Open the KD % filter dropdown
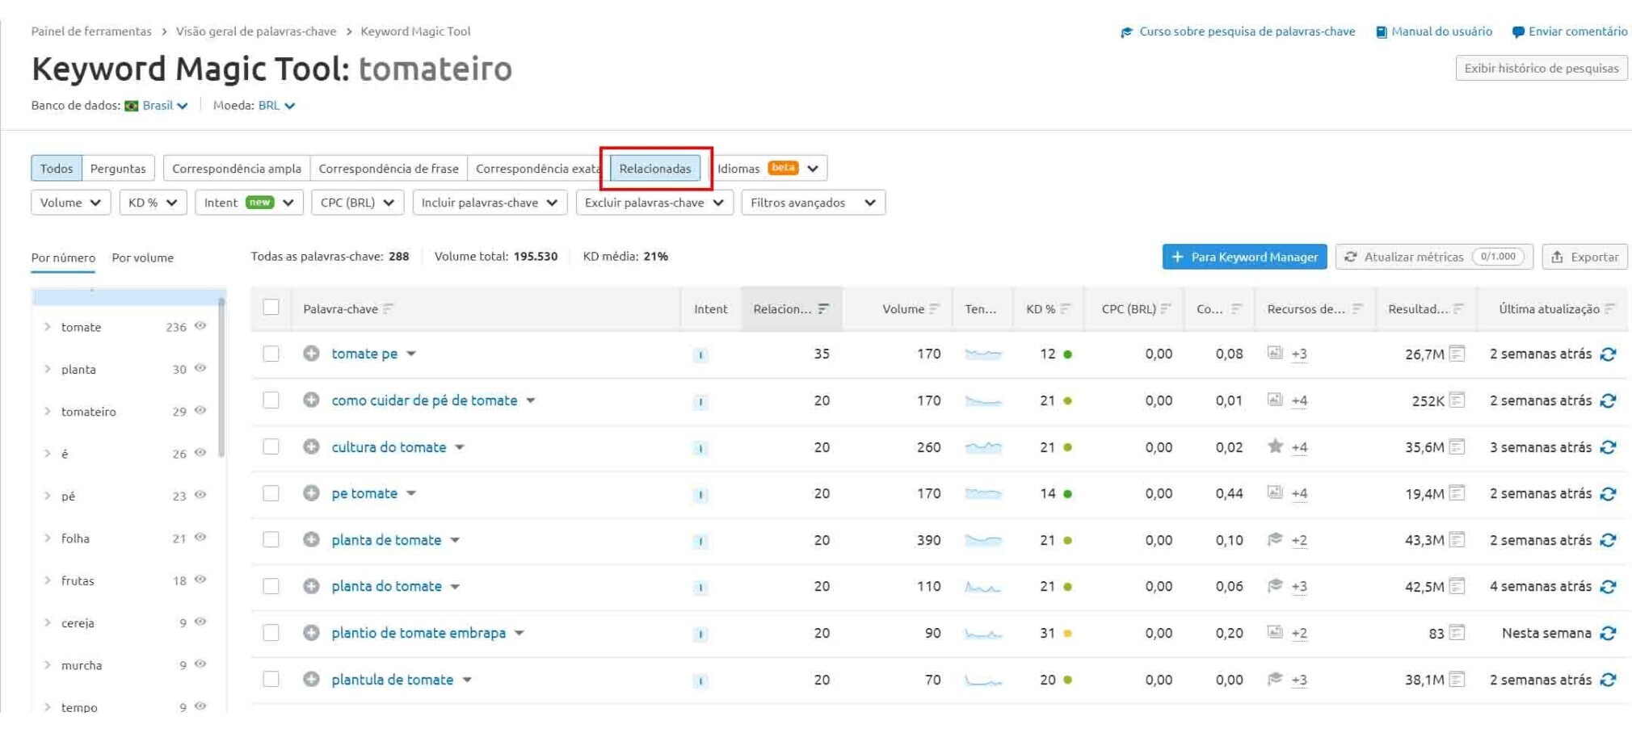 point(153,203)
